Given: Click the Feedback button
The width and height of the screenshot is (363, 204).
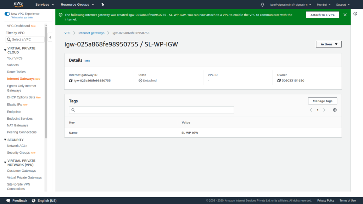Looking at the screenshot, I should tap(17, 200).
